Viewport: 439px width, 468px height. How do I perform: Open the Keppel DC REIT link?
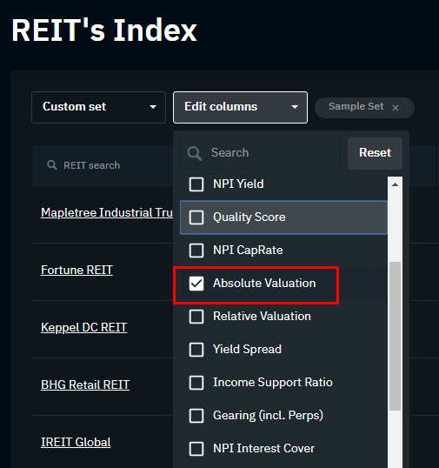[x=84, y=327]
